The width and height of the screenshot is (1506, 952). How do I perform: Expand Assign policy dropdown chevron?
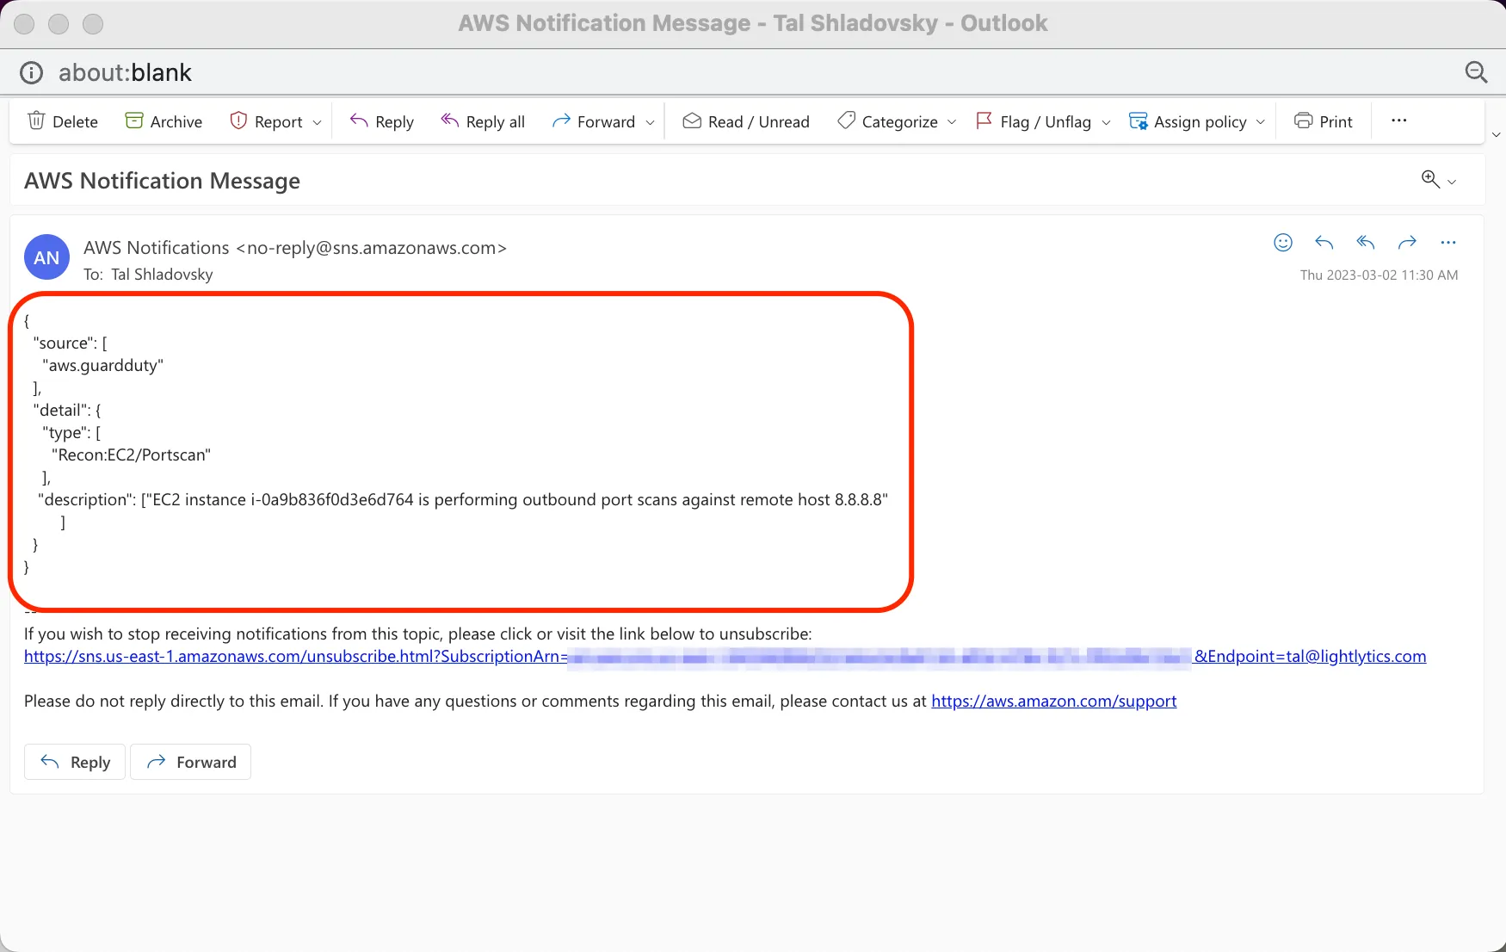1261,122
